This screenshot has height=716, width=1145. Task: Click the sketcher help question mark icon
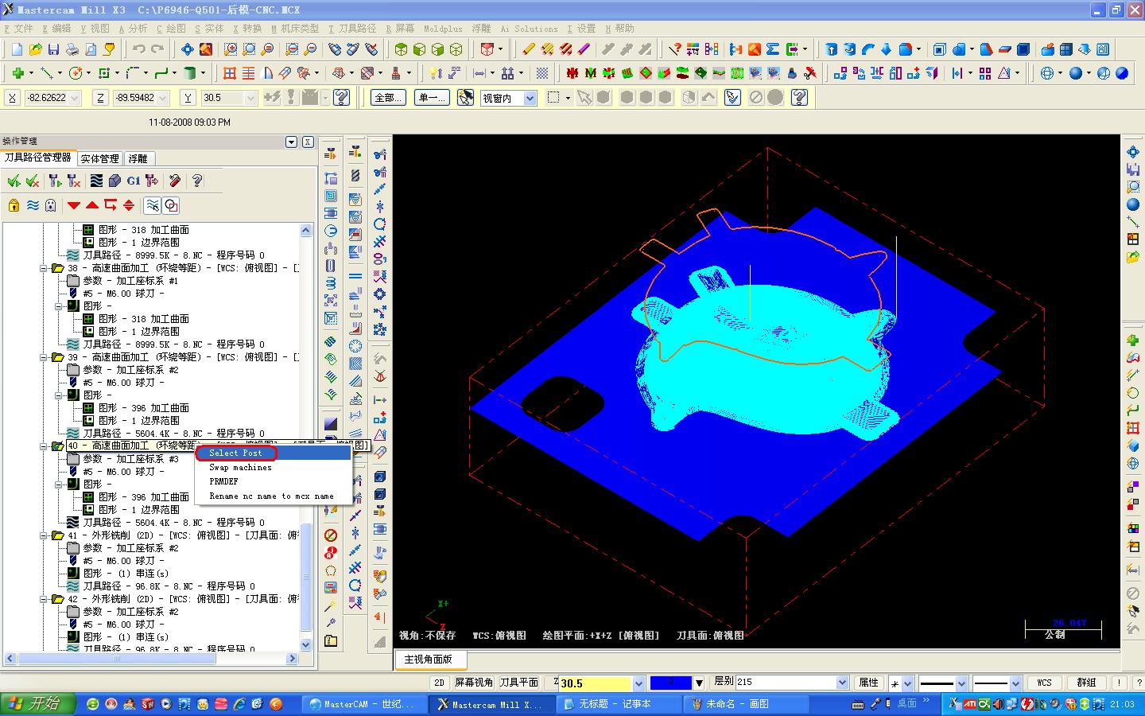click(x=342, y=98)
